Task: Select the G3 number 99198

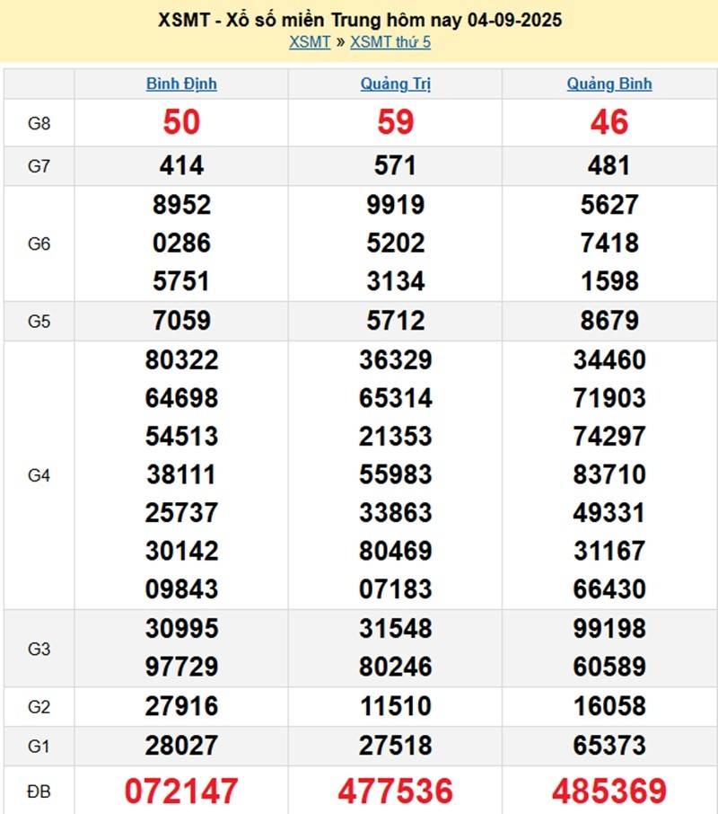Action: click(609, 629)
